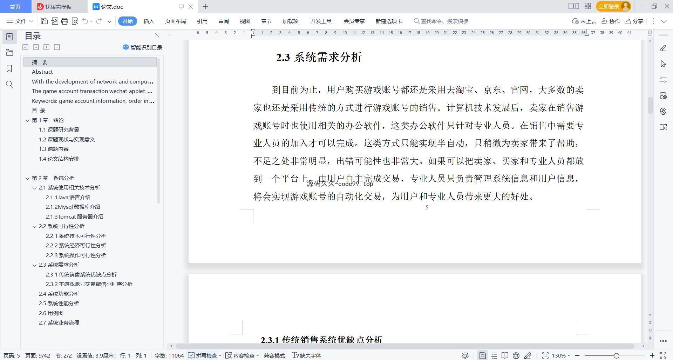Click the horizontal document scrollbar
The image size is (673, 360).
tap(405, 346)
